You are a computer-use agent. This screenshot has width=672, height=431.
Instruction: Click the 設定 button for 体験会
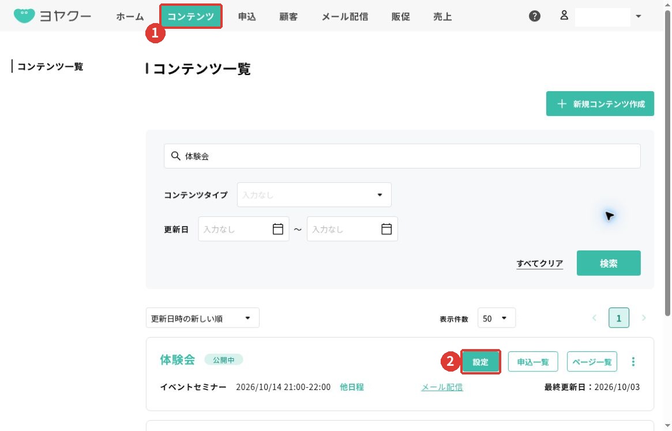pos(480,362)
